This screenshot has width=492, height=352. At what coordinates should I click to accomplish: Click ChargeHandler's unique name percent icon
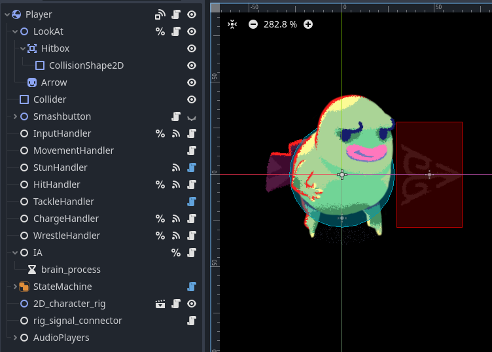160,219
